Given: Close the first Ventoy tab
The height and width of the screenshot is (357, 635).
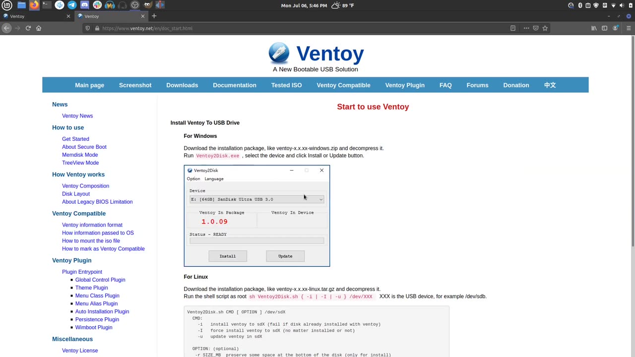Looking at the screenshot, I should click(68, 16).
